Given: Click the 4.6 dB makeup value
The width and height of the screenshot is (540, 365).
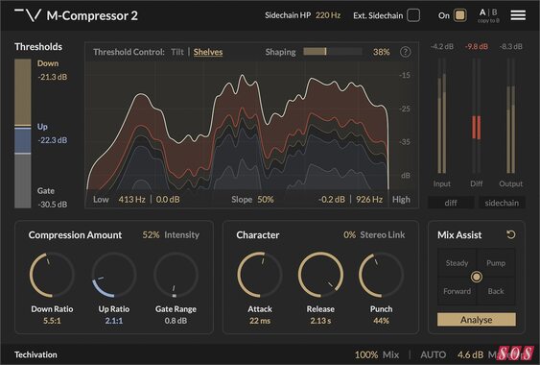Looking at the screenshot, I should 470,354.
